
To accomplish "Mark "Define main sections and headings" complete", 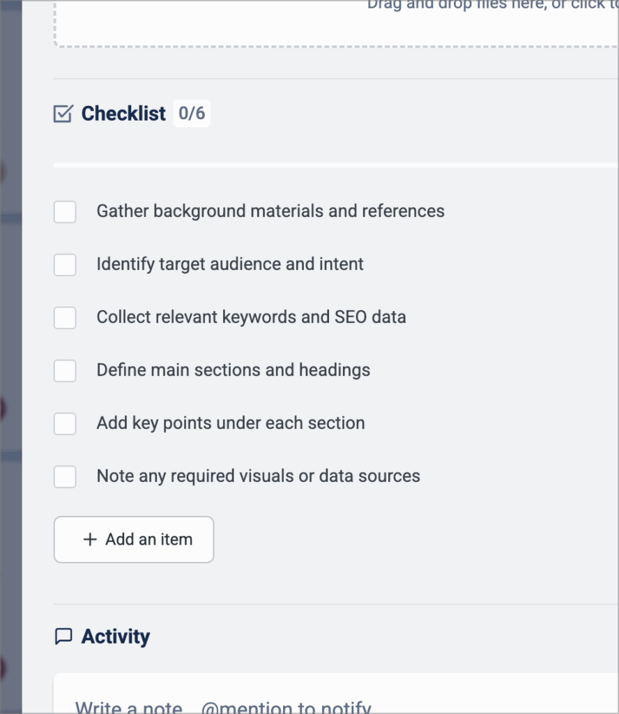I will click(x=64, y=370).
